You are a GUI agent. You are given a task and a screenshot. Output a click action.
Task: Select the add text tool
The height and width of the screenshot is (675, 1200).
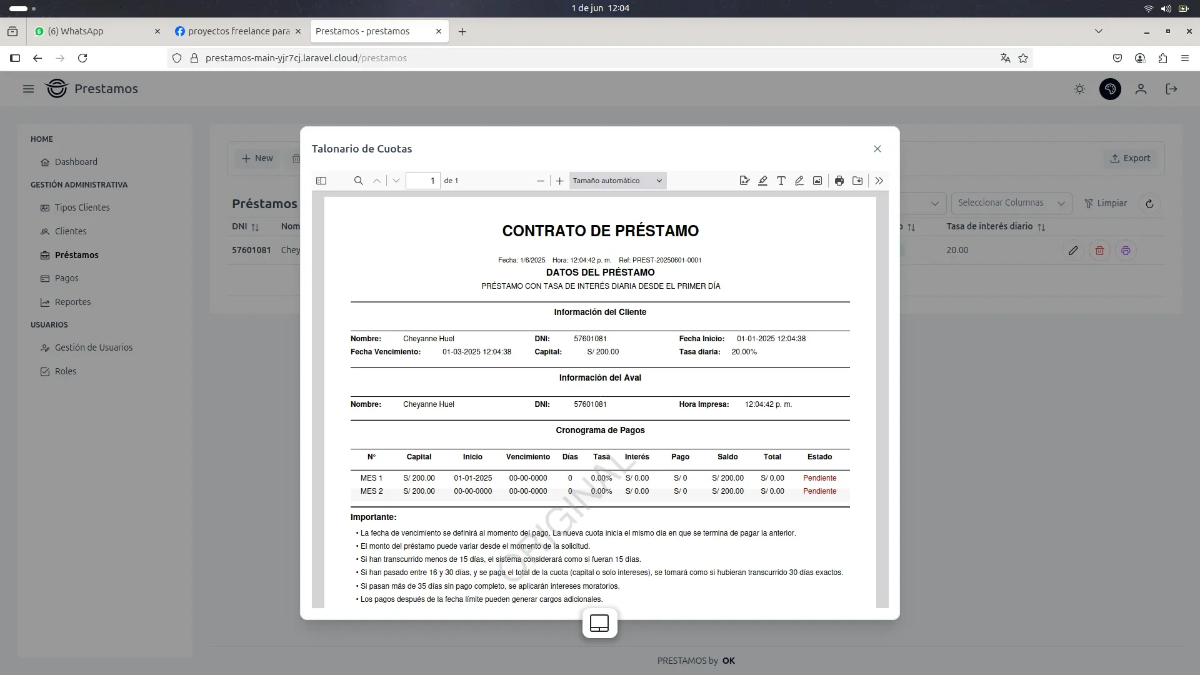[x=781, y=181]
